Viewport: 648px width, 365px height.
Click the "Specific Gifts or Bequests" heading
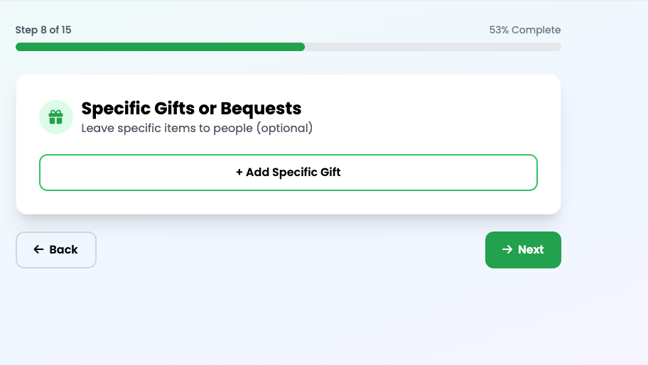tap(191, 109)
